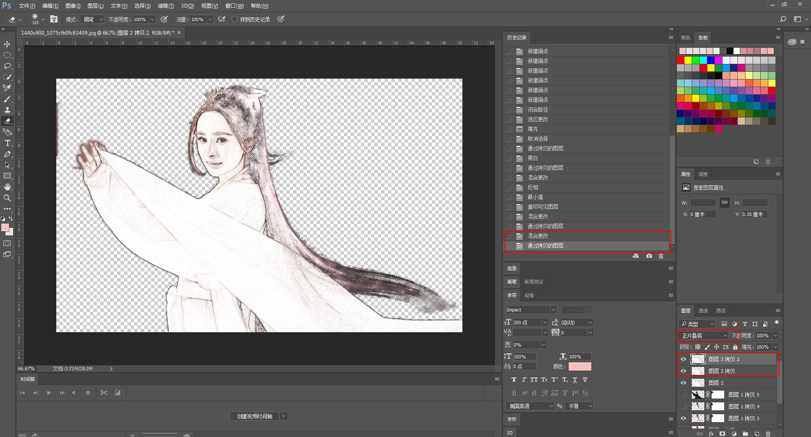
Task: Click 创建视频时间轴 button
Action: 255,416
